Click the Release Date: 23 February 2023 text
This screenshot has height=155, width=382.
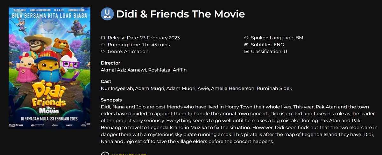point(144,38)
